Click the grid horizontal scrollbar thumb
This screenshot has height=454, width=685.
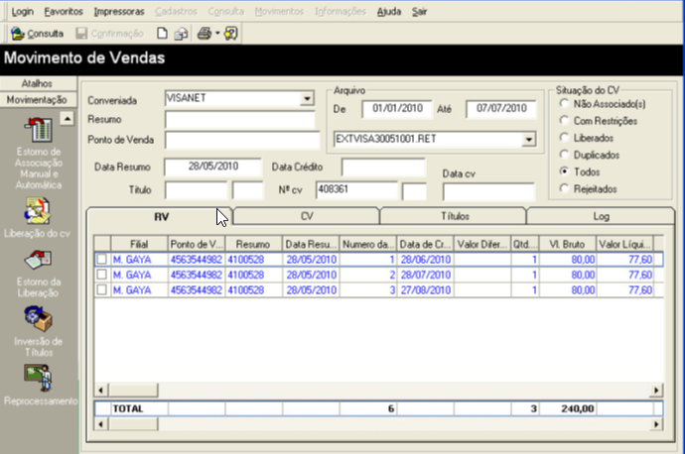133,391
